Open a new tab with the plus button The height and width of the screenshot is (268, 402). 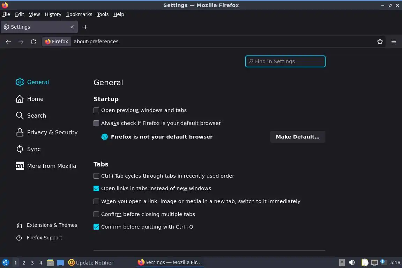[85, 27]
